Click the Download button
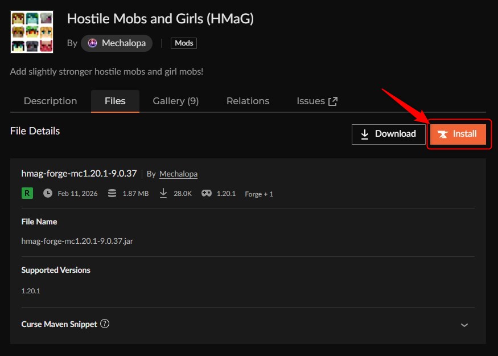 pyautogui.click(x=389, y=134)
